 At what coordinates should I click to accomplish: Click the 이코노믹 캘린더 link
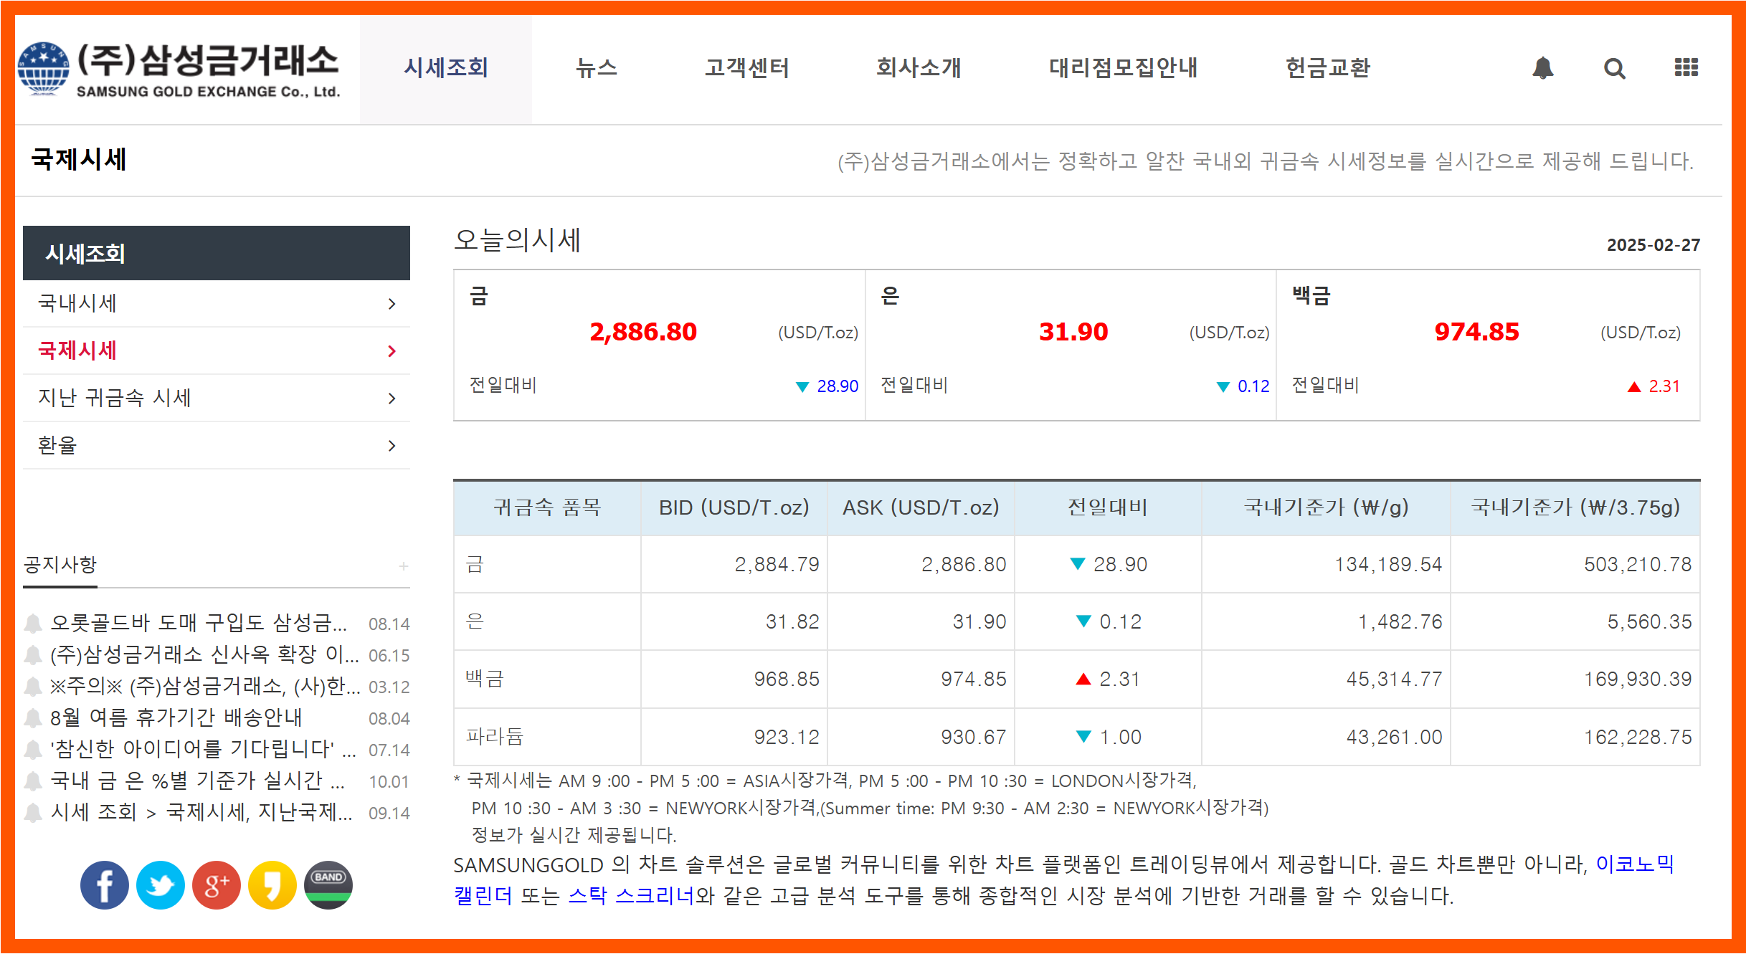1633,864
